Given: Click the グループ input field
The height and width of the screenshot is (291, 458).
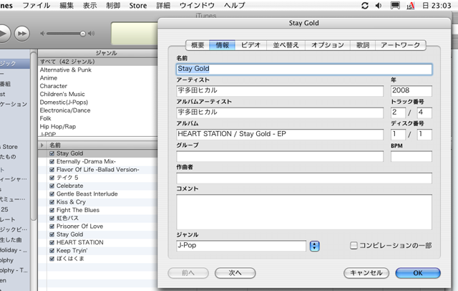Looking at the screenshot, I should 280,156.
